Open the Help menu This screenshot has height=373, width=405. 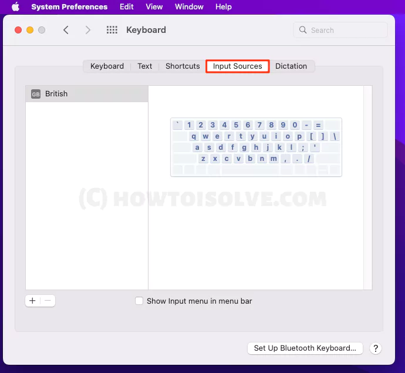click(x=224, y=6)
